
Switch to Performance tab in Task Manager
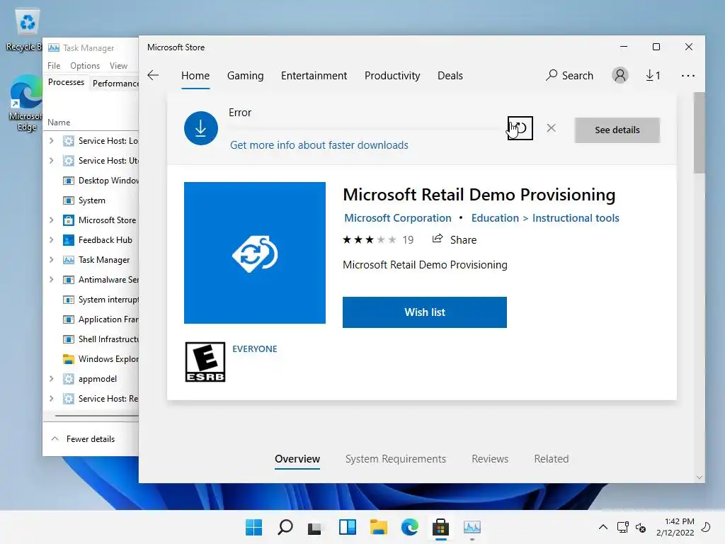114,84
